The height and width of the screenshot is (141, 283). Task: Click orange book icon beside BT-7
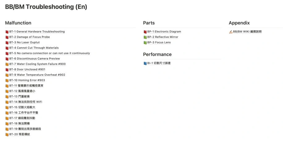[x=7, y=64]
